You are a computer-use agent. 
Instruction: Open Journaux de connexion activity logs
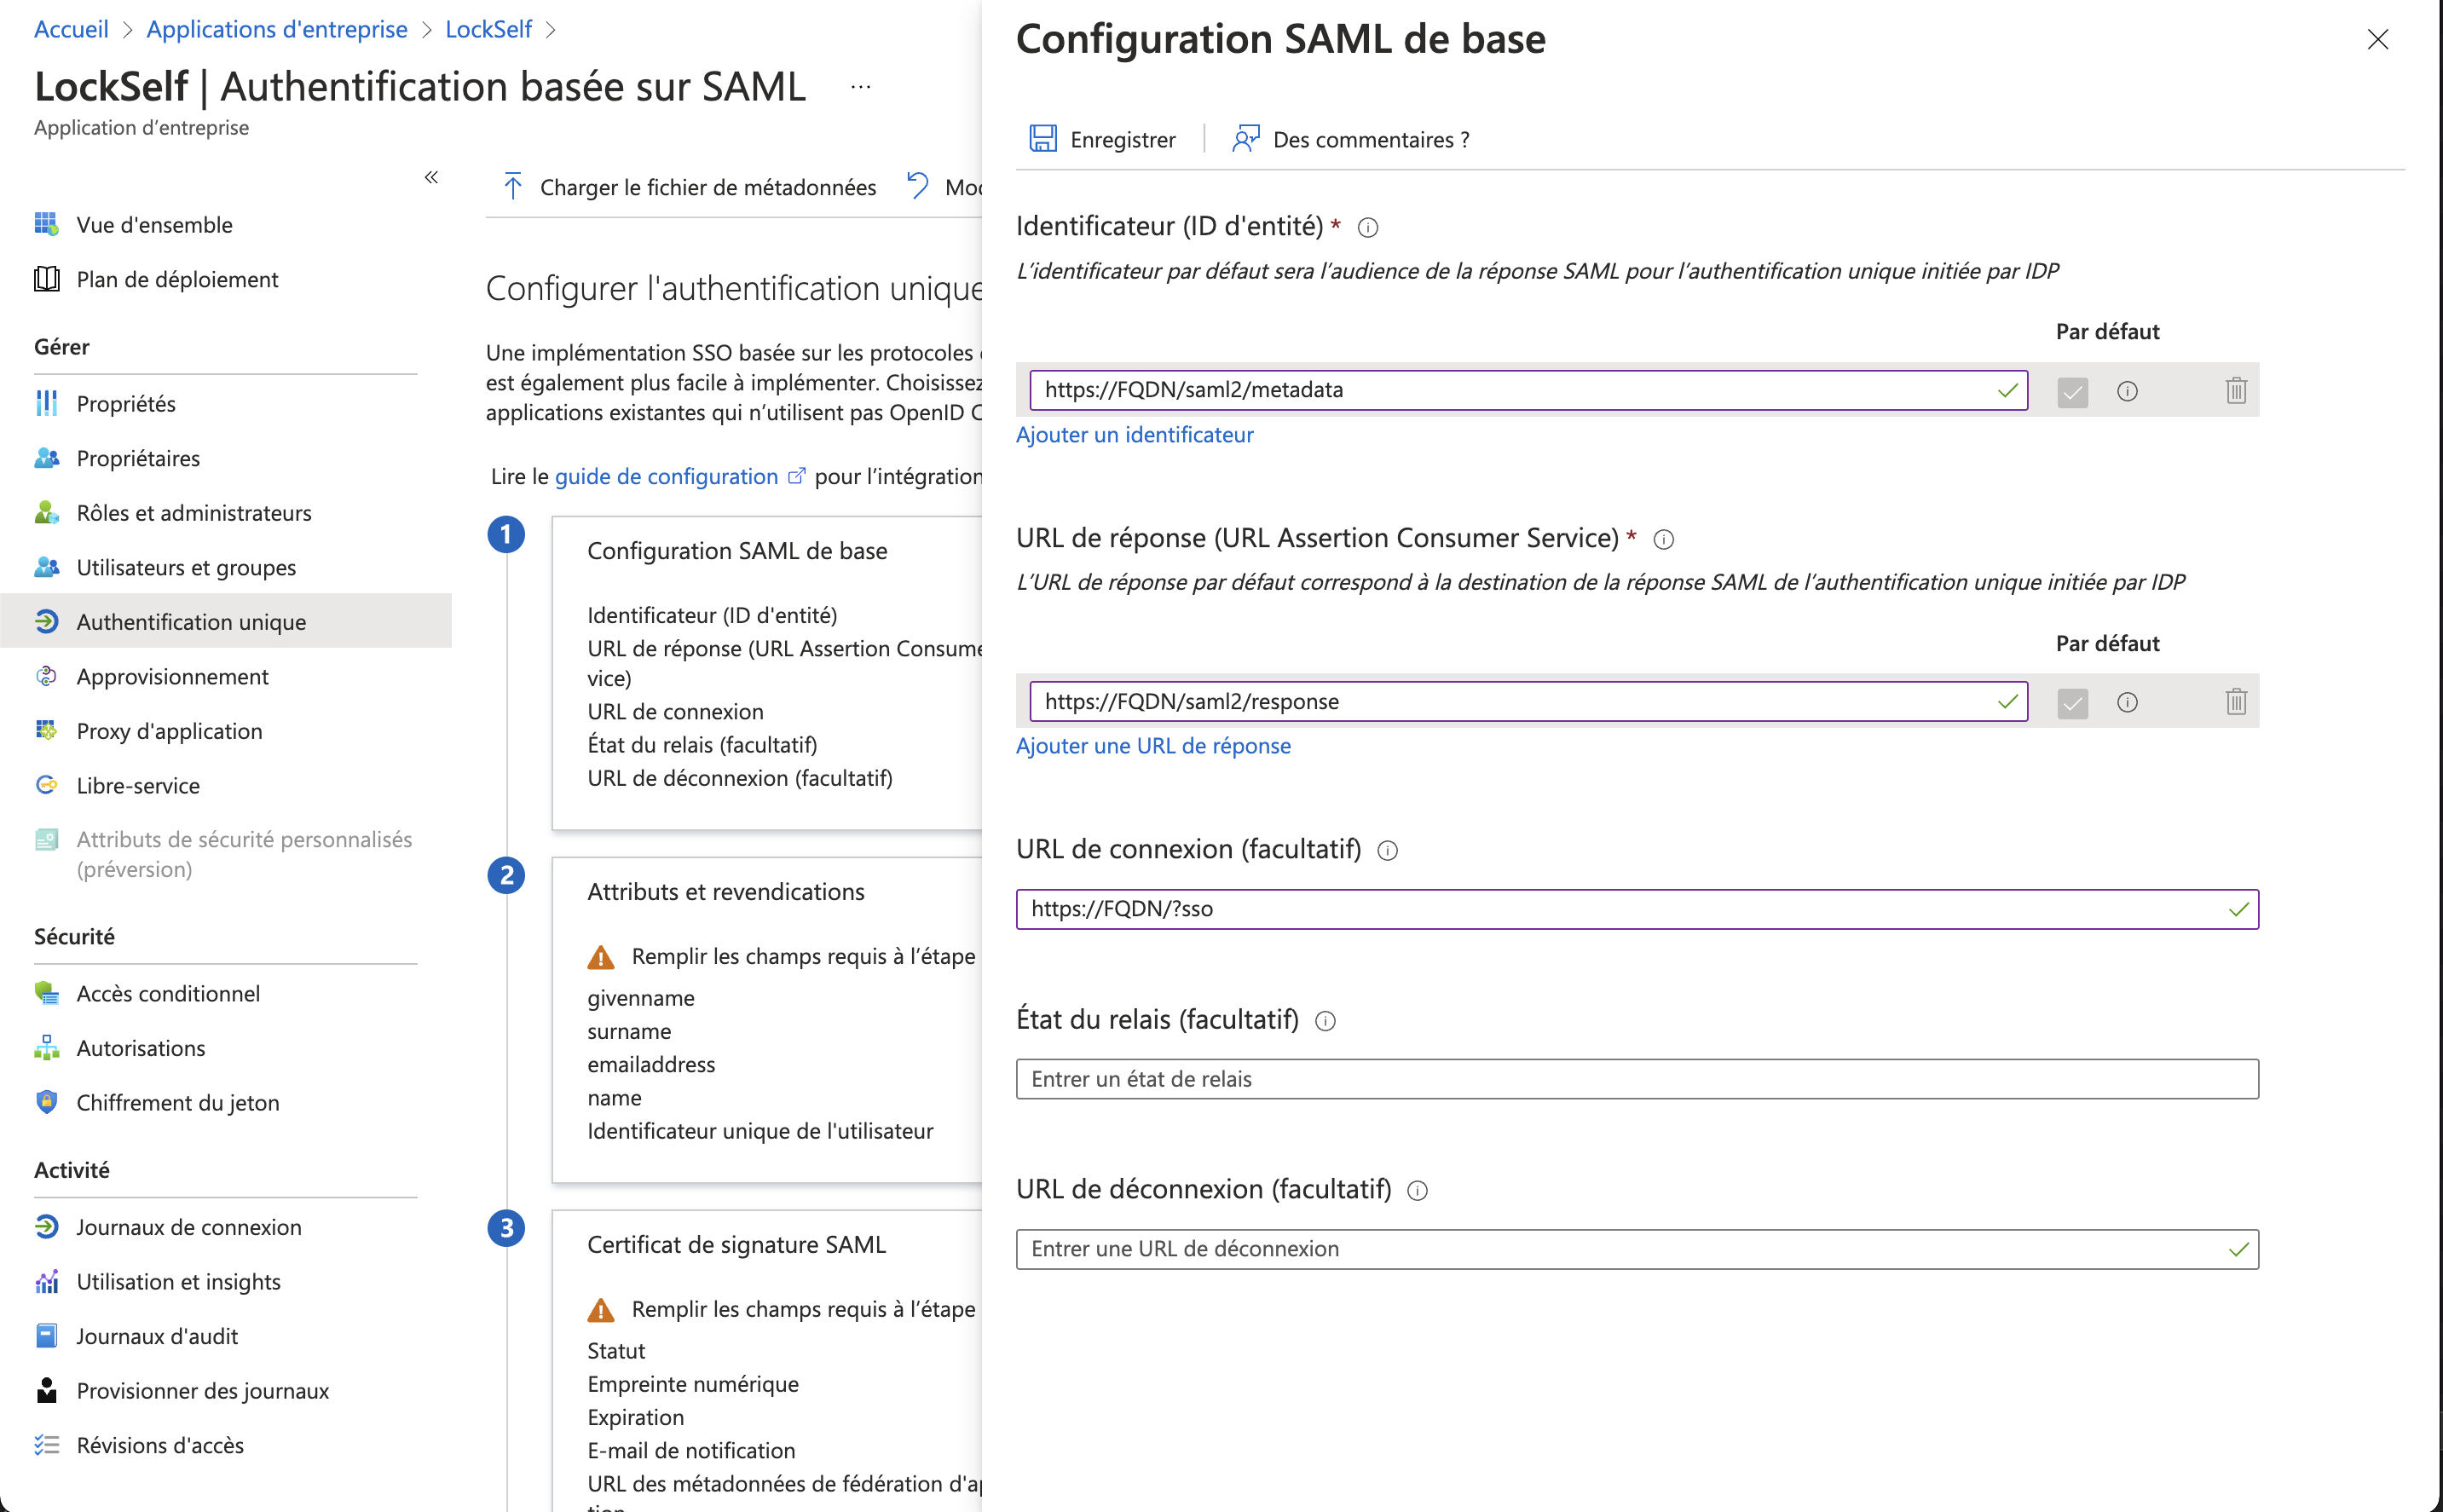[x=188, y=1226]
